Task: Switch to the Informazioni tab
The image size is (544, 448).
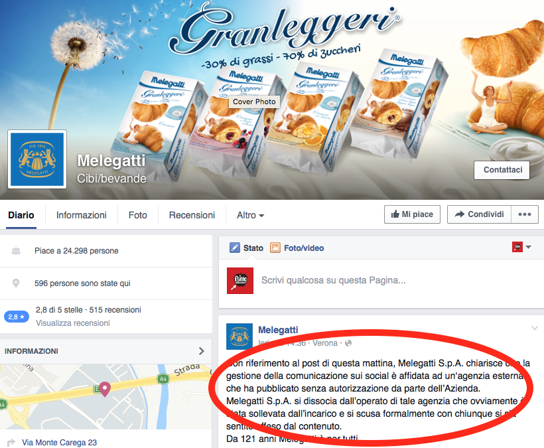Action: (x=81, y=215)
